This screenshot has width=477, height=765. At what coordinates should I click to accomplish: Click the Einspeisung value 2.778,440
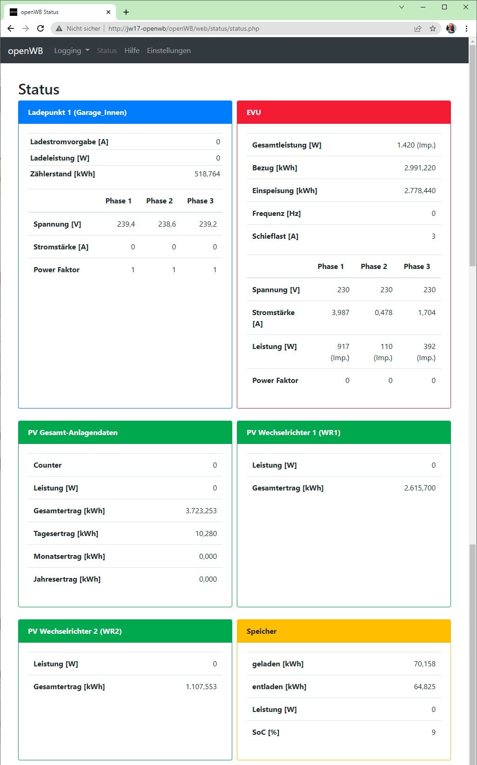pyautogui.click(x=420, y=191)
